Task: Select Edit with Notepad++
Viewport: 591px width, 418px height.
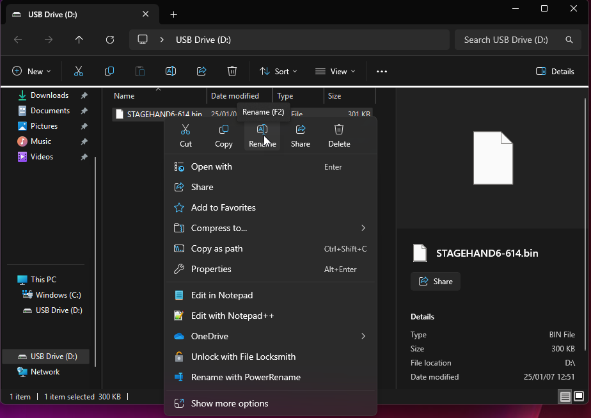Action: 232,316
